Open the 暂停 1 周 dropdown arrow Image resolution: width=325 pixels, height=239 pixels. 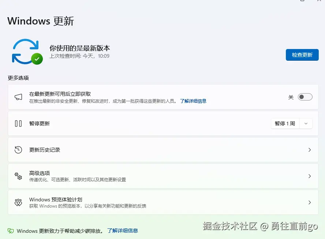306,123
